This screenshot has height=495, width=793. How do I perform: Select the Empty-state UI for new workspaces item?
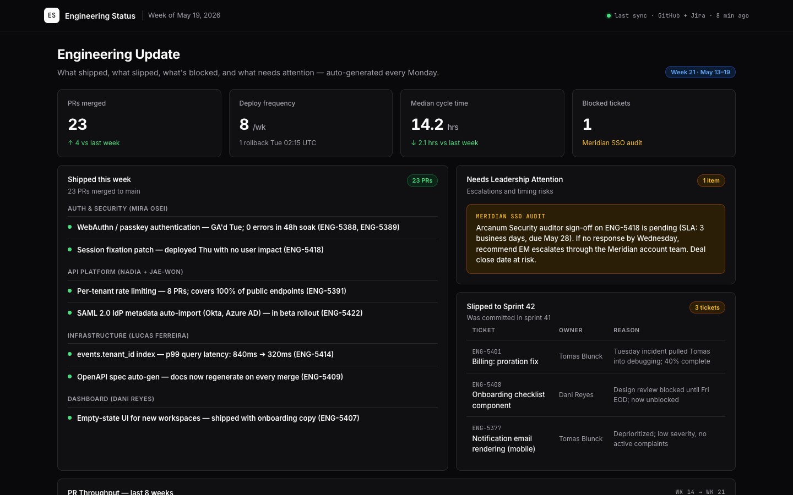[x=253, y=418]
